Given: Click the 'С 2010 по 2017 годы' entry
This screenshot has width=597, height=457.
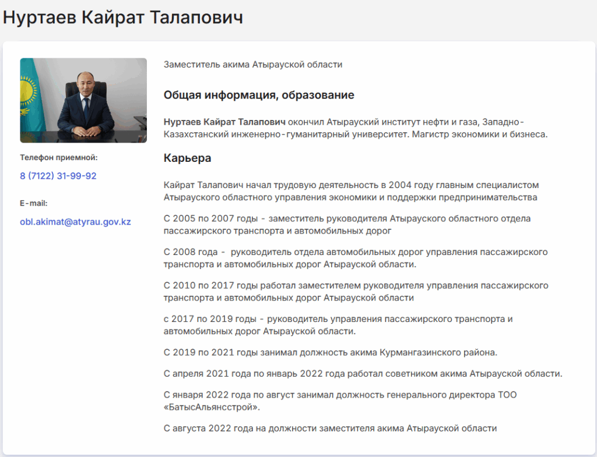Looking at the screenshot, I should click(356, 292).
